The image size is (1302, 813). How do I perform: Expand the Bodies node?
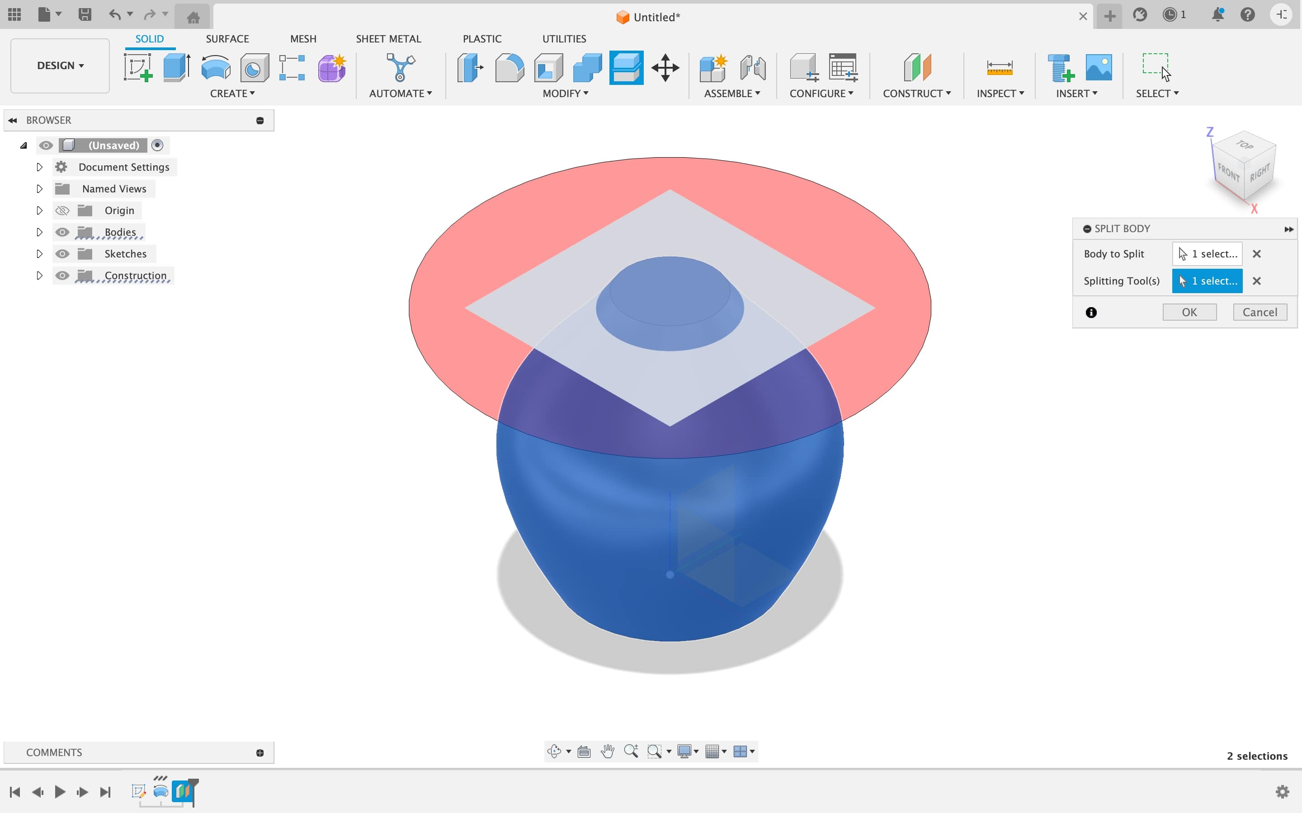pos(39,232)
